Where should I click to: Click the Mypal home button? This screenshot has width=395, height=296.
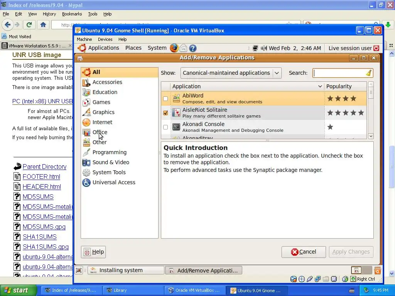click(43, 25)
